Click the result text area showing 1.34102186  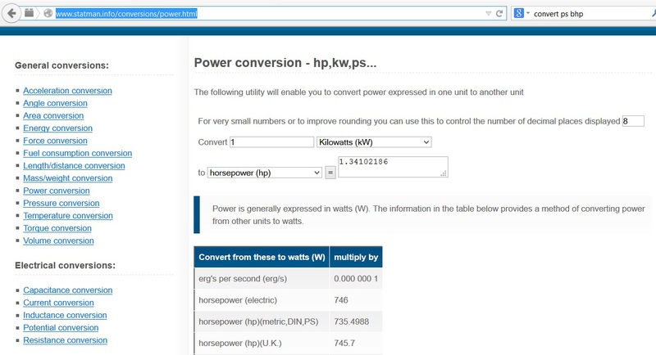pos(393,167)
